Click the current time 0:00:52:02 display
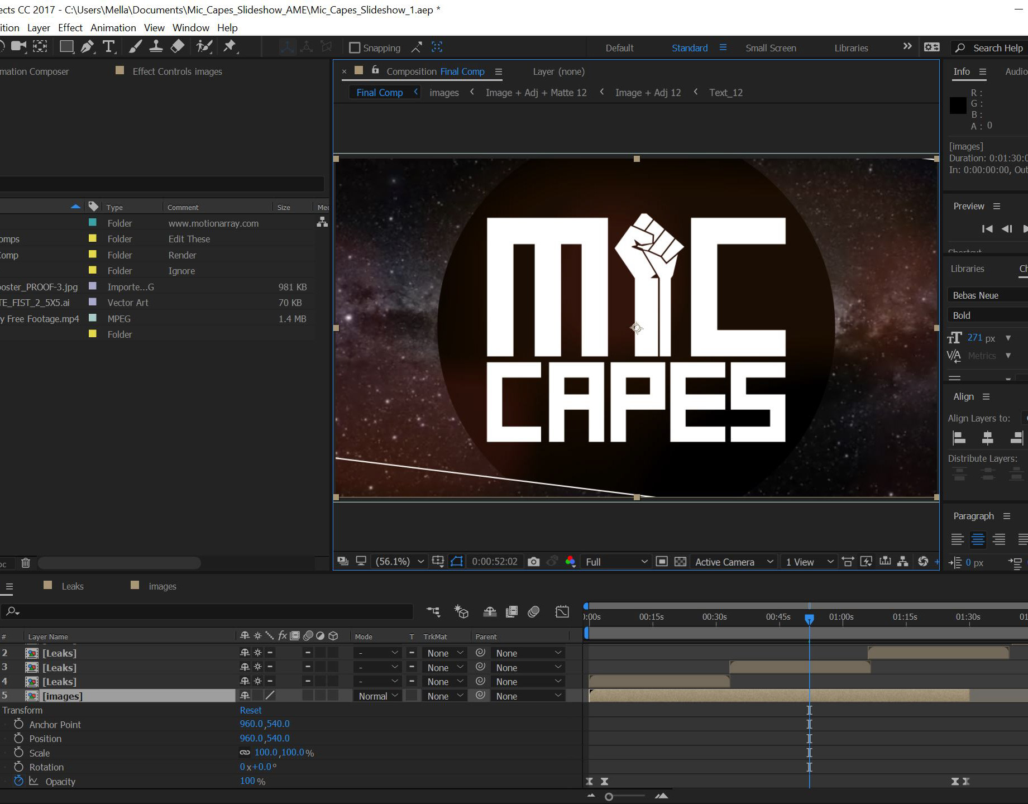 495,562
